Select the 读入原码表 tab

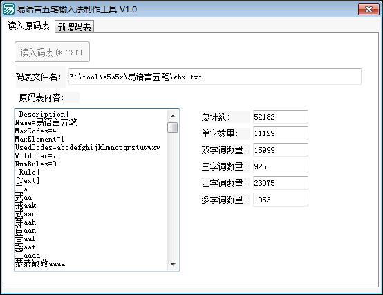(x=29, y=26)
